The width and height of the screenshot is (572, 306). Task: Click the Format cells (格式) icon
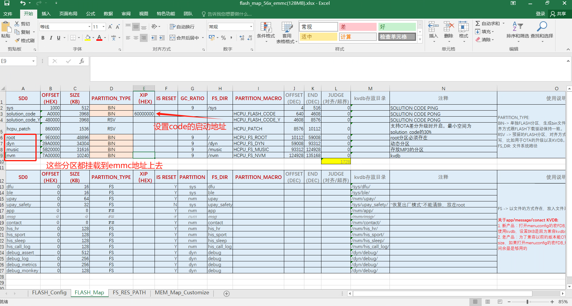(463, 27)
